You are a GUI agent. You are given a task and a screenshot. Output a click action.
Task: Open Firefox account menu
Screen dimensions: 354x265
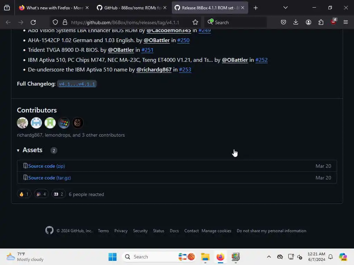click(x=308, y=22)
